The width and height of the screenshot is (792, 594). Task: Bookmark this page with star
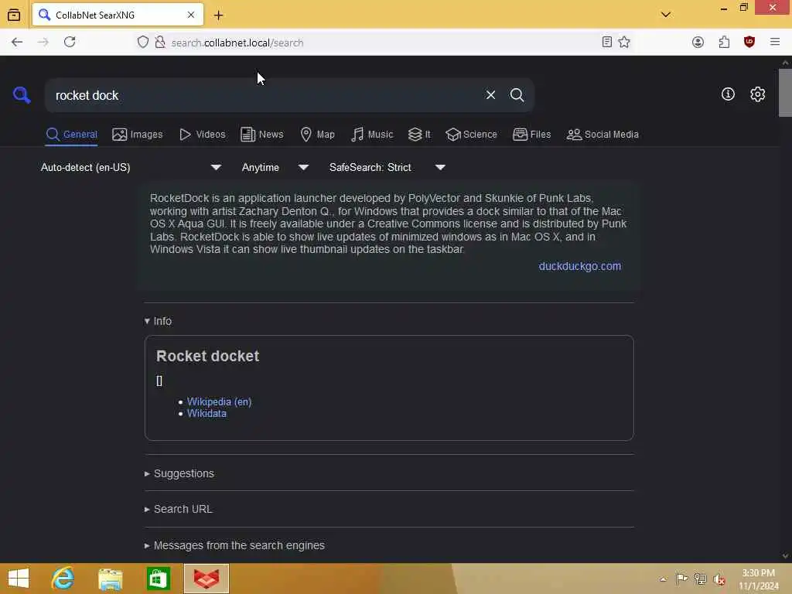tap(624, 42)
